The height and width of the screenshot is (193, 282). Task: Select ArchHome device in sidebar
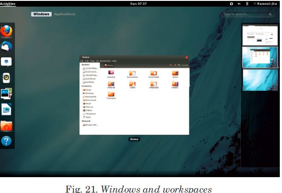(x=90, y=78)
